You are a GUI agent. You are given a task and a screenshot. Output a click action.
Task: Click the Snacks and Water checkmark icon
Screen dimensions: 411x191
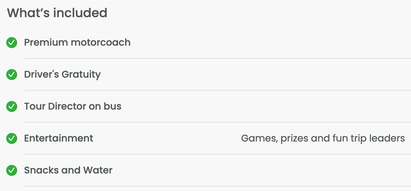pyautogui.click(x=12, y=170)
